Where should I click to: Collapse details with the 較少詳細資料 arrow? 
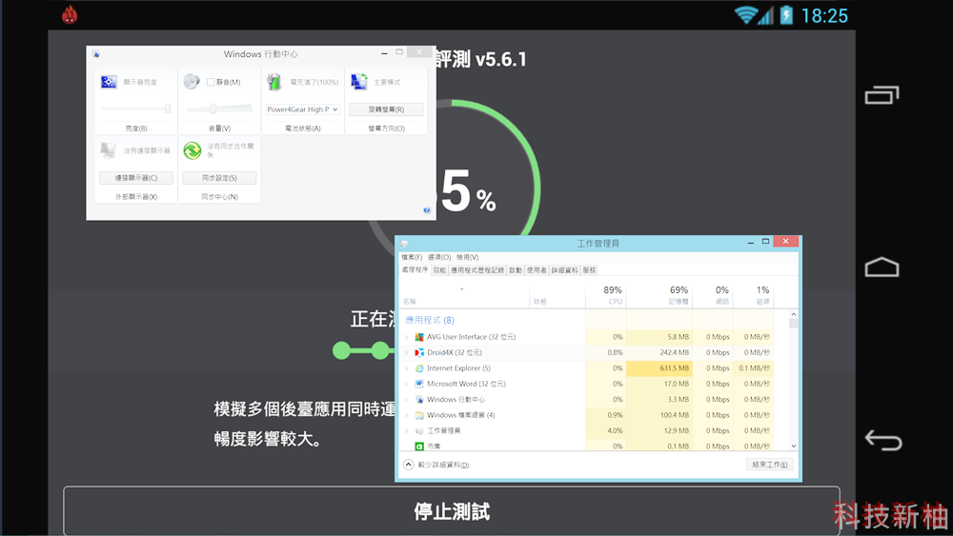point(409,465)
